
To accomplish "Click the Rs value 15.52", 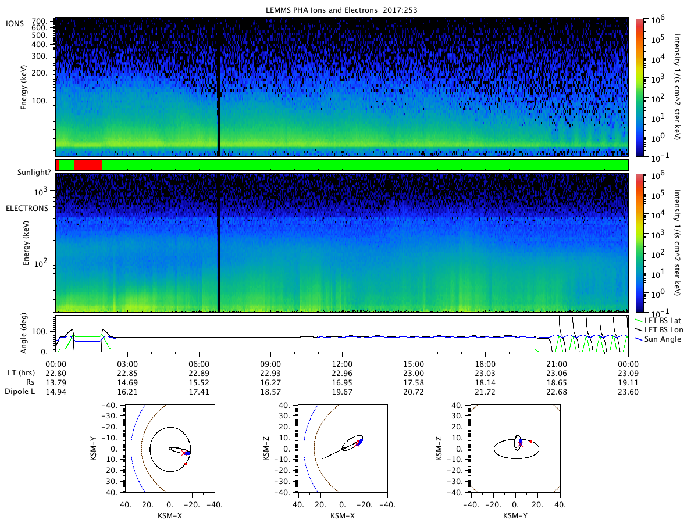I will 199,382.
